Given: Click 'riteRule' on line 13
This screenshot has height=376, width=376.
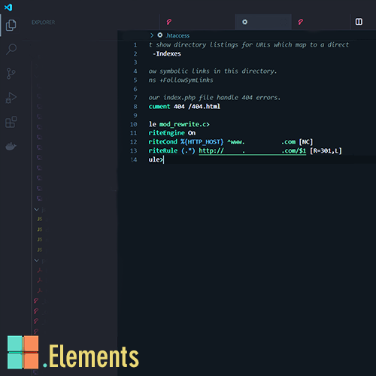Looking at the screenshot, I should tap(163, 151).
